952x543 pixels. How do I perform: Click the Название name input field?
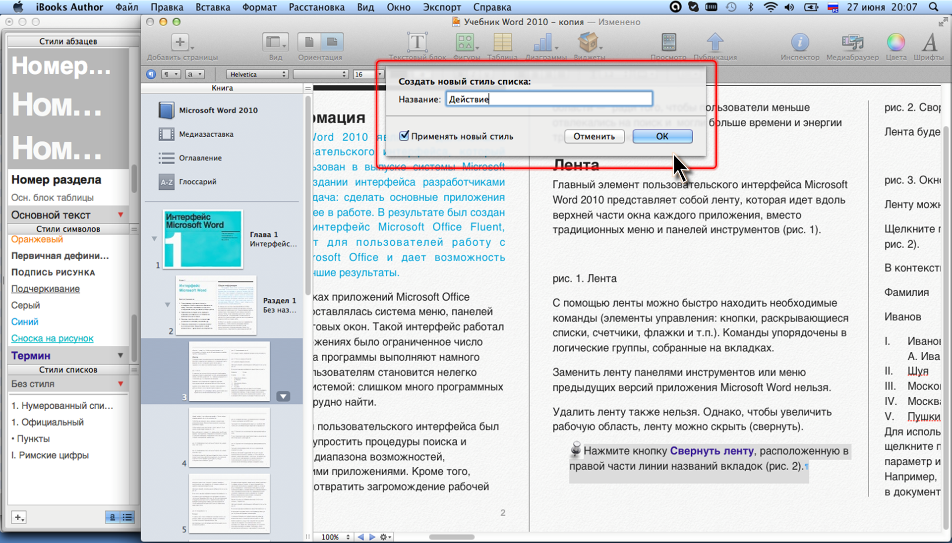549,99
